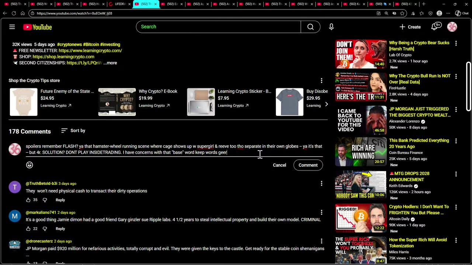This screenshot has height=265, width=472.
Task: Open Alexander Lorenzo channel name
Action: [404, 121]
